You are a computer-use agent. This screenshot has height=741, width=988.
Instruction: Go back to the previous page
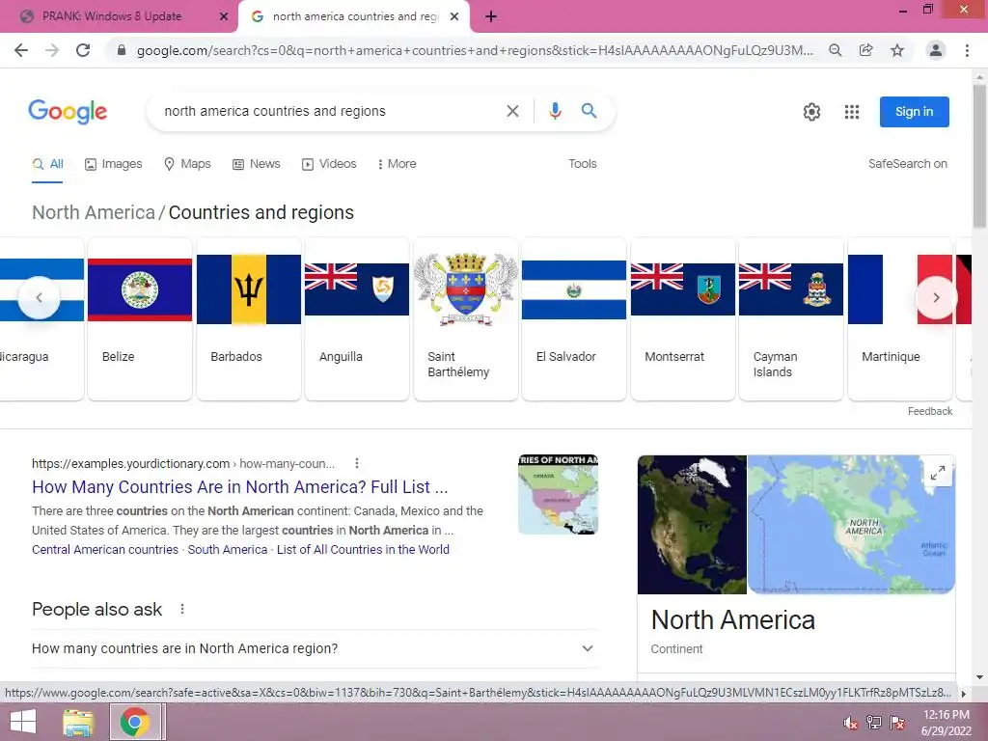click(21, 50)
